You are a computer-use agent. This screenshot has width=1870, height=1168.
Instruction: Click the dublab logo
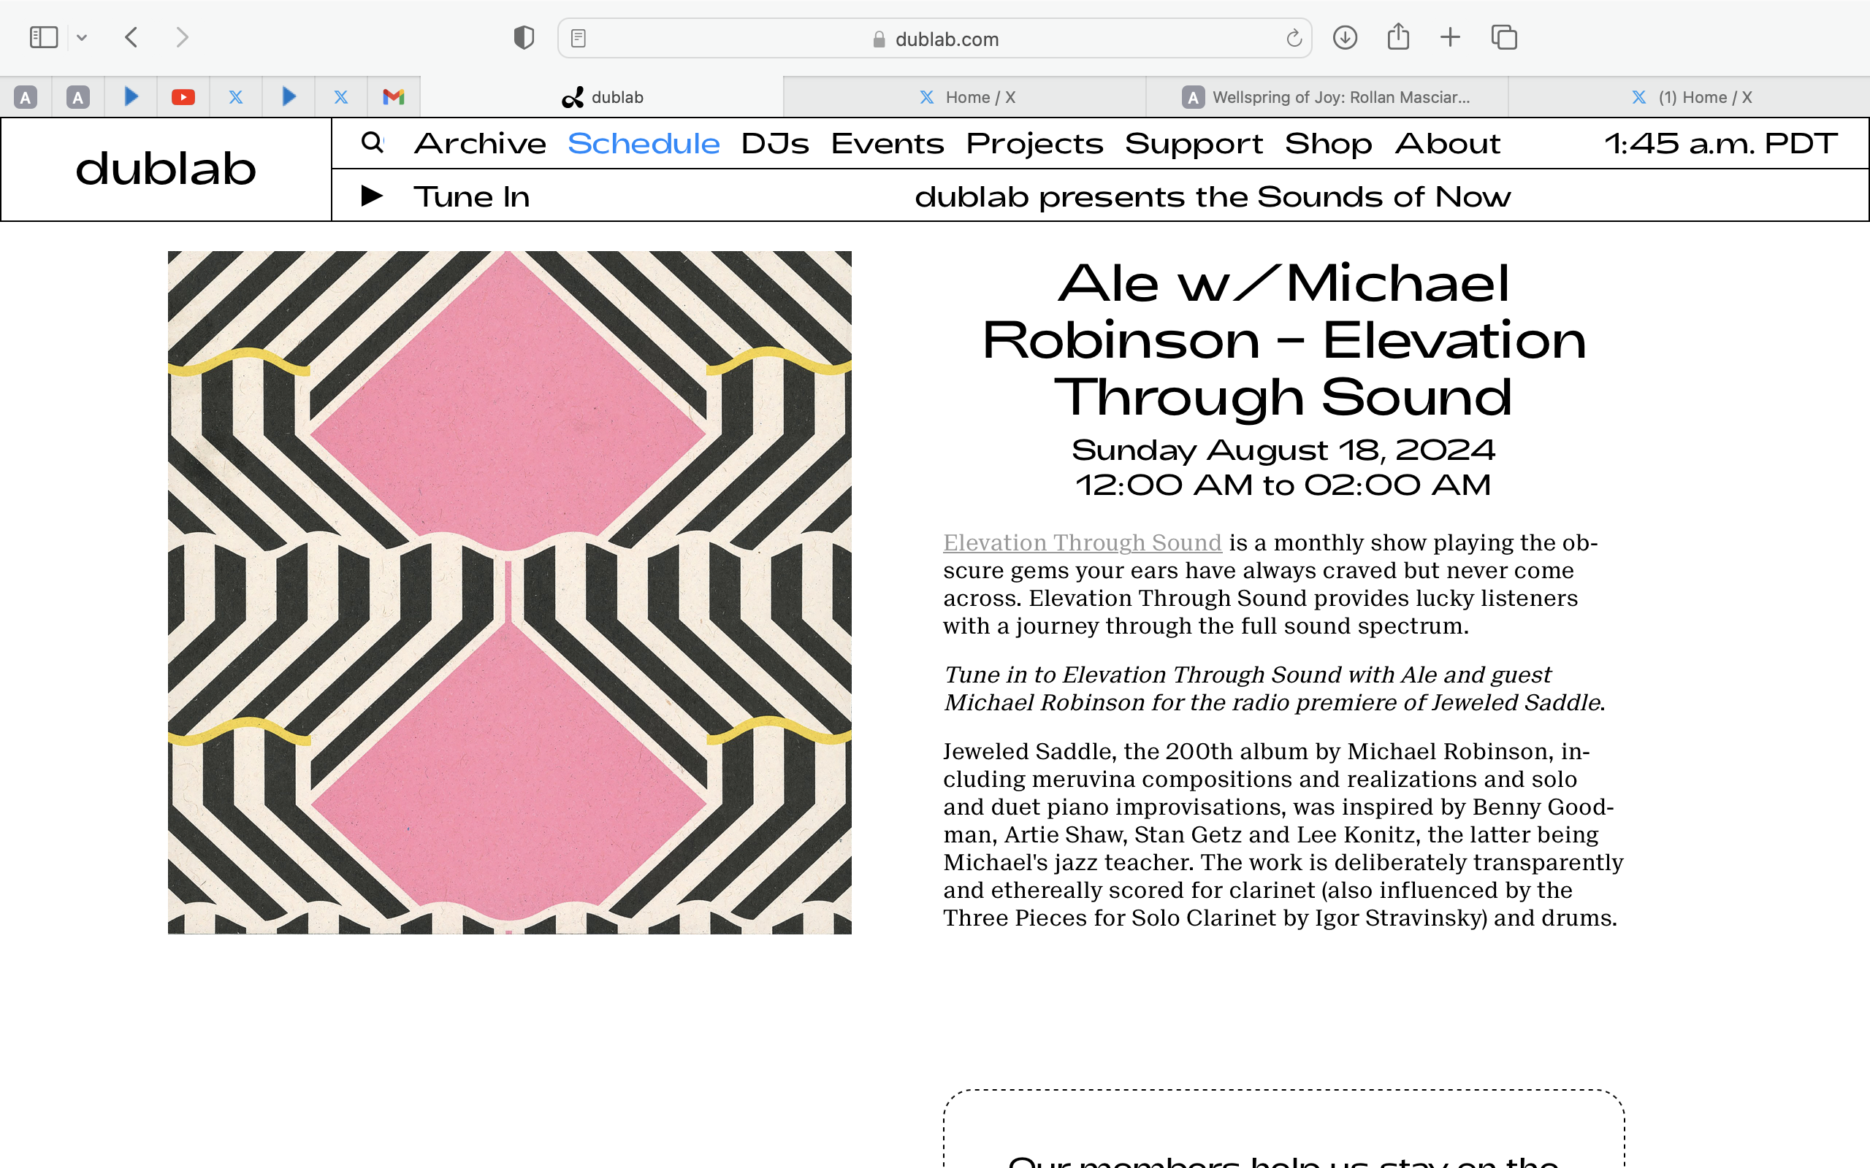pos(166,169)
